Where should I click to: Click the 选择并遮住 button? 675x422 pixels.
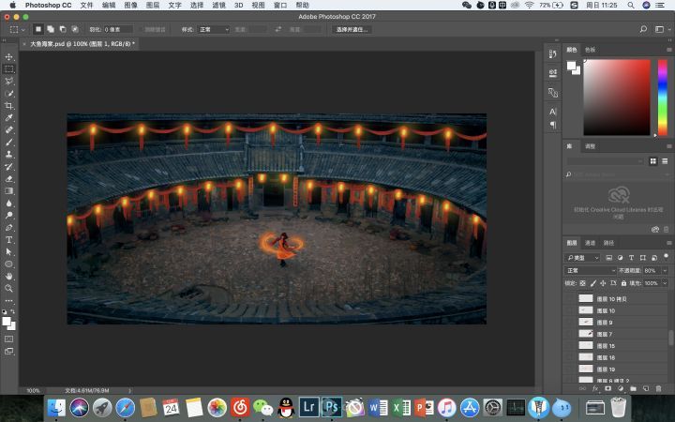[352, 29]
